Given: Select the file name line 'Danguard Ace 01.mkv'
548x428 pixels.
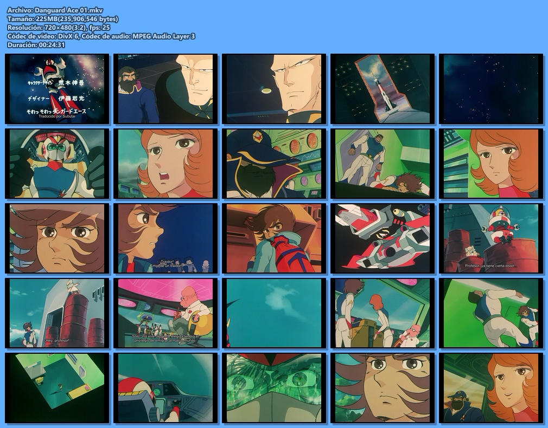Looking at the screenshot, I should tap(55, 10).
